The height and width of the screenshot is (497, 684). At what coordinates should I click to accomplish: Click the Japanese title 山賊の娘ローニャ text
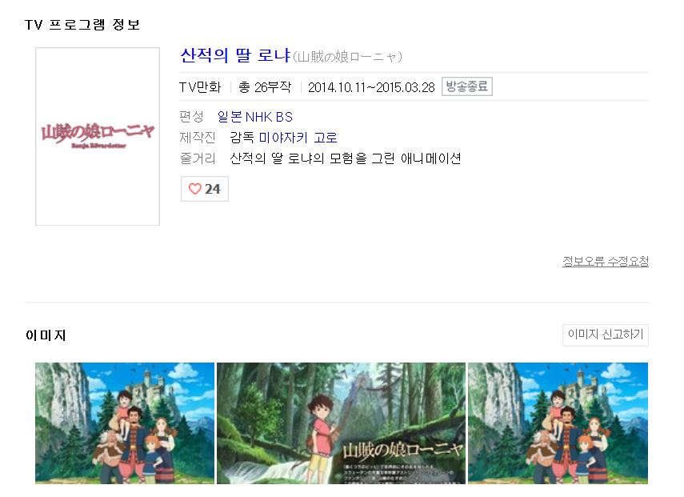[347, 57]
